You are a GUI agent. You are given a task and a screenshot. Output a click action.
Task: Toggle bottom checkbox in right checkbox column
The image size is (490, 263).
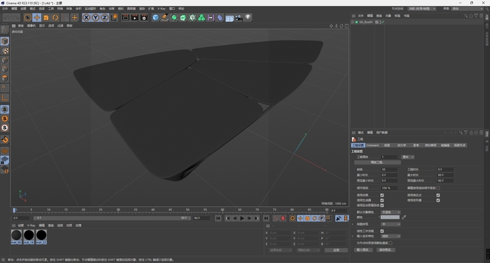click(x=438, y=200)
